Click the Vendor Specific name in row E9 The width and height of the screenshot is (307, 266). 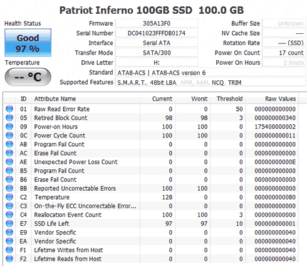click(55, 232)
